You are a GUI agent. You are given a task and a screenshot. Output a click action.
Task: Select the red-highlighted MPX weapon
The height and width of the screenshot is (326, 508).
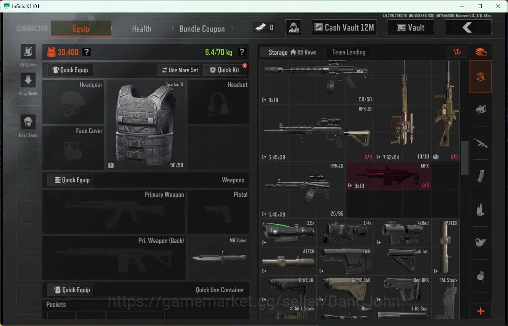tap(388, 176)
